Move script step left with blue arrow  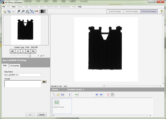(x=96, y=94)
